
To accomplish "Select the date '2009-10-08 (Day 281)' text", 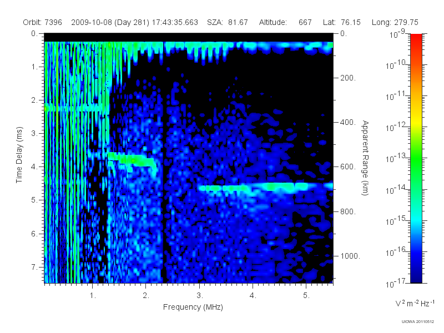I will 110,22.
